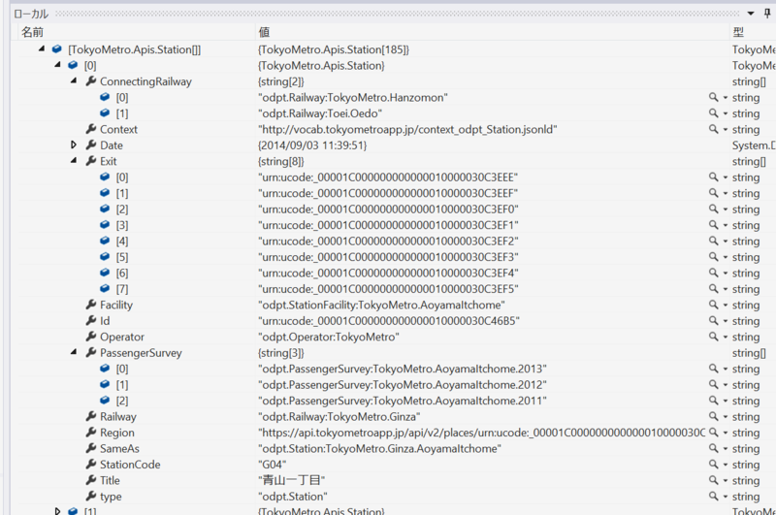The height and width of the screenshot is (515, 776).
Task: Click the magnifier icon for the Toei.Oedo value
Action: [x=713, y=113]
